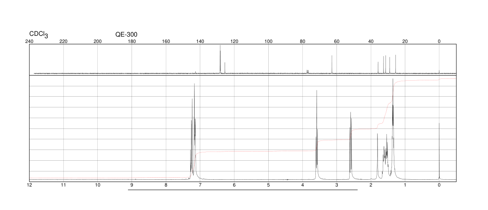This screenshot has height=210, width=488.
Task: Click the 8 ppm label on proton axis
Action: (x=166, y=185)
